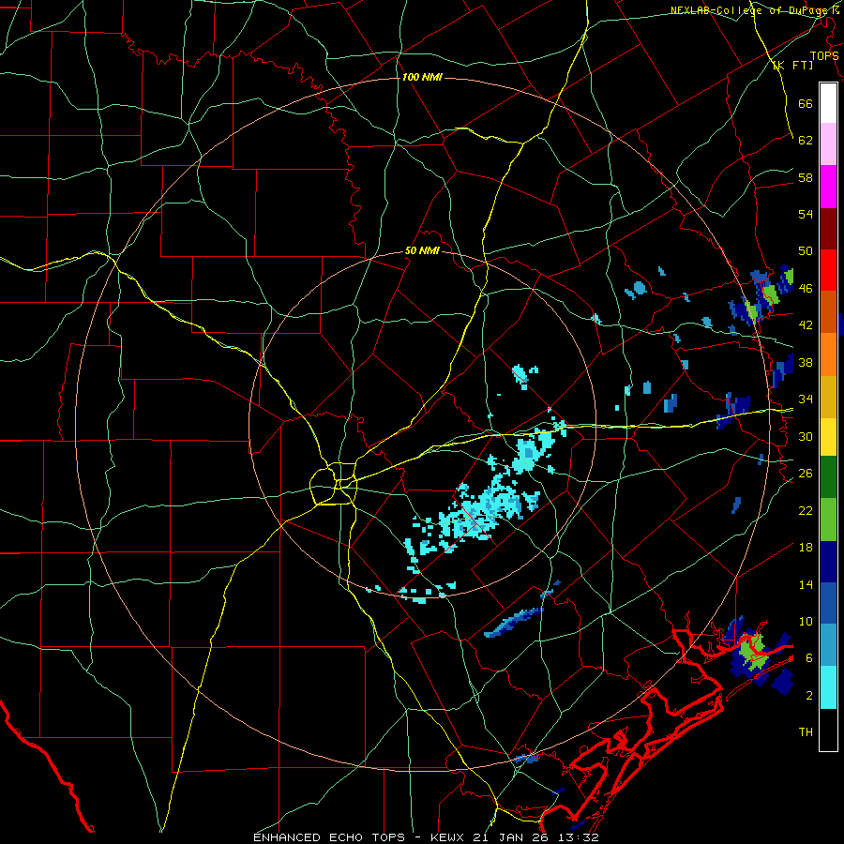Click the '66' legend value
This screenshot has height=844, width=844.
(x=806, y=104)
